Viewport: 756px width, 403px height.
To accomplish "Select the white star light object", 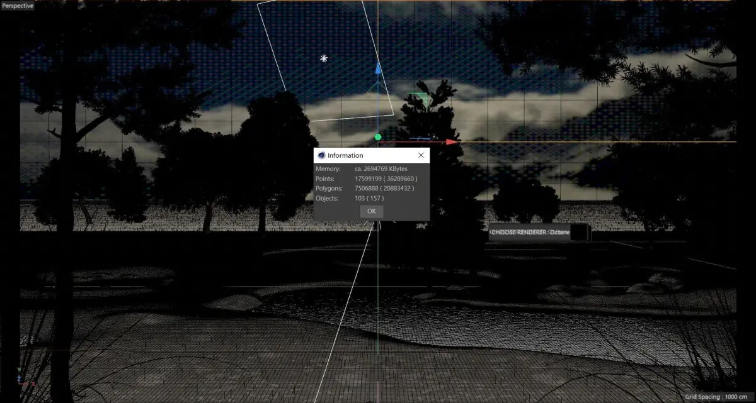I will pyautogui.click(x=324, y=58).
